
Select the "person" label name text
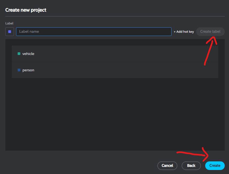(28, 70)
